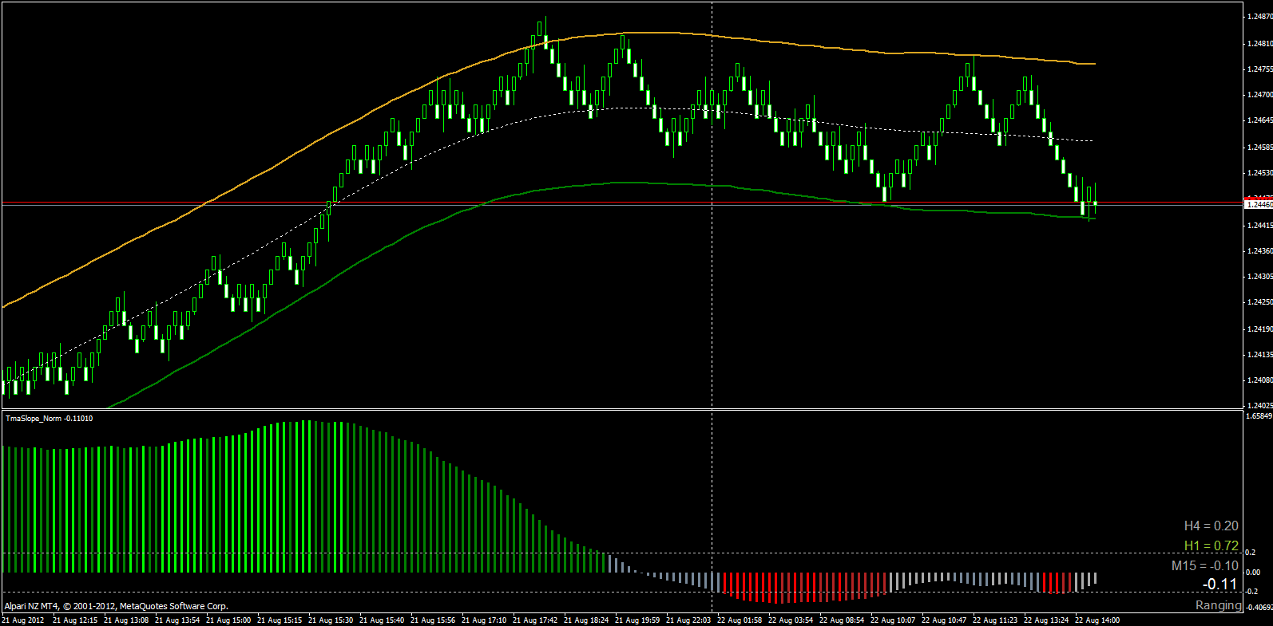
Task: Click the 21 Aug 15:56 time label
Action: pos(433,620)
